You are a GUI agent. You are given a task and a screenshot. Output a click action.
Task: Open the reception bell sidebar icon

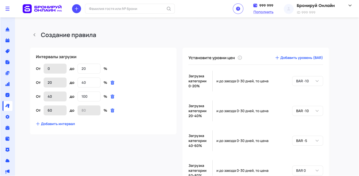[x=8, y=29]
